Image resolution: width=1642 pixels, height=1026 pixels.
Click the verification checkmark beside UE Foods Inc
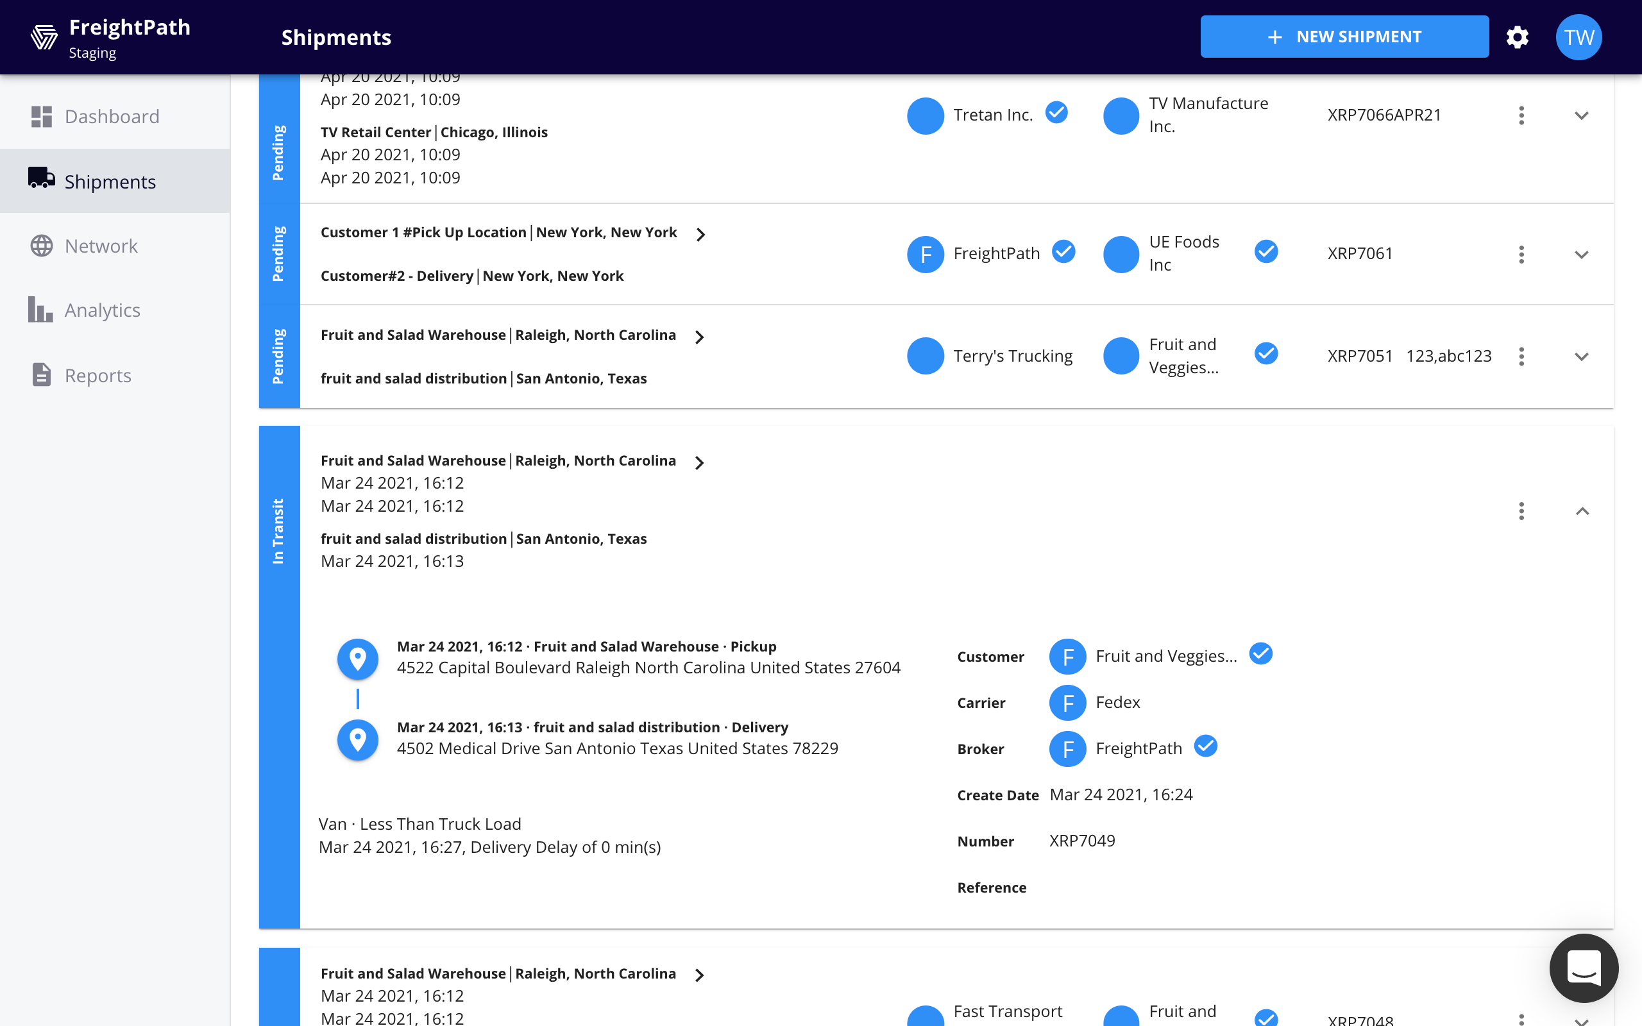tap(1265, 252)
